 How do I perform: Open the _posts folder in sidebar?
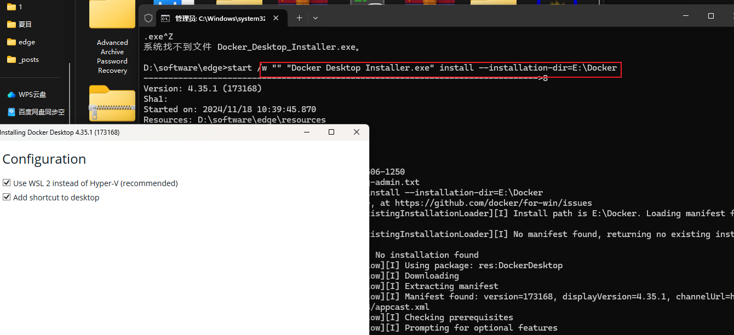[x=23, y=59]
